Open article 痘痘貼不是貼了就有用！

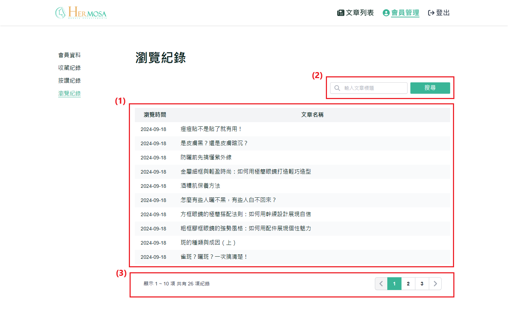pos(212,129)
